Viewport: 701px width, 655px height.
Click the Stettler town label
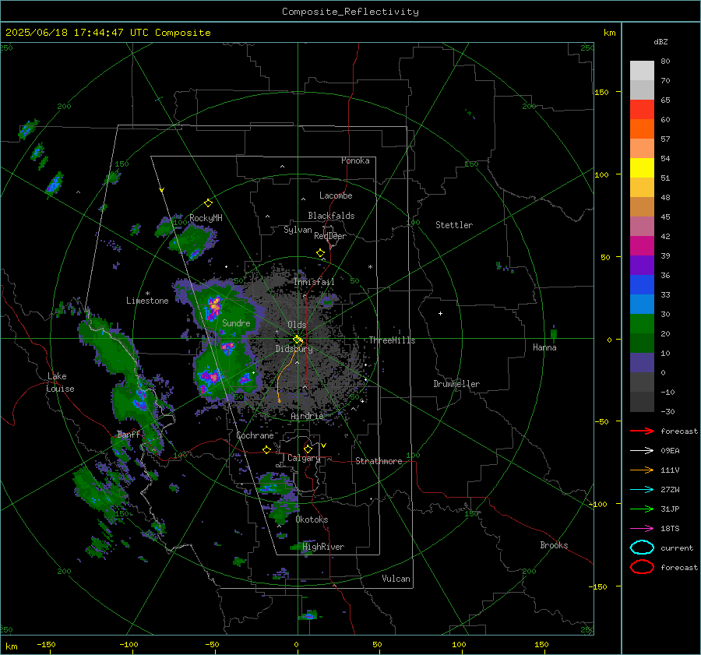coord(454,225)
